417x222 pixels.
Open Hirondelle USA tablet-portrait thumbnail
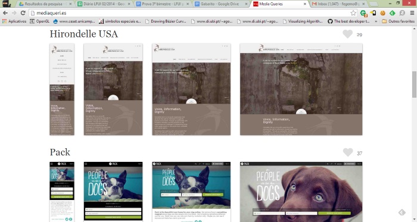point(113,89)
